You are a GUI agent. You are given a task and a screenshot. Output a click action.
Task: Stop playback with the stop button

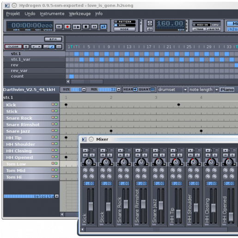click(x=86, y=27)
